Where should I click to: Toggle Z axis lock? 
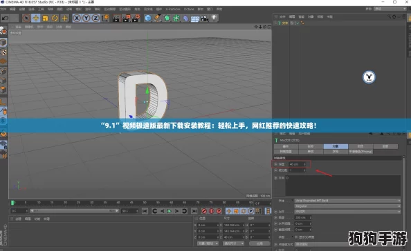pos(95,18)
